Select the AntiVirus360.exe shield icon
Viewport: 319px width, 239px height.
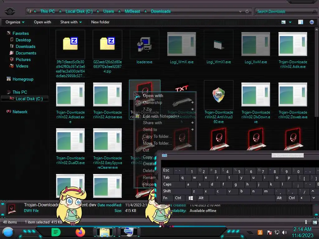(218, 95)
